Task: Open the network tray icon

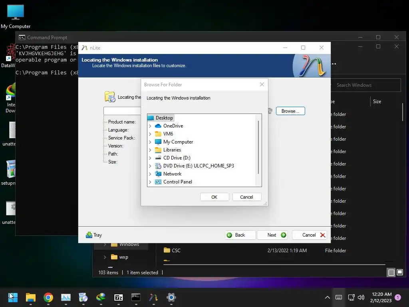Action: [351, 297]
